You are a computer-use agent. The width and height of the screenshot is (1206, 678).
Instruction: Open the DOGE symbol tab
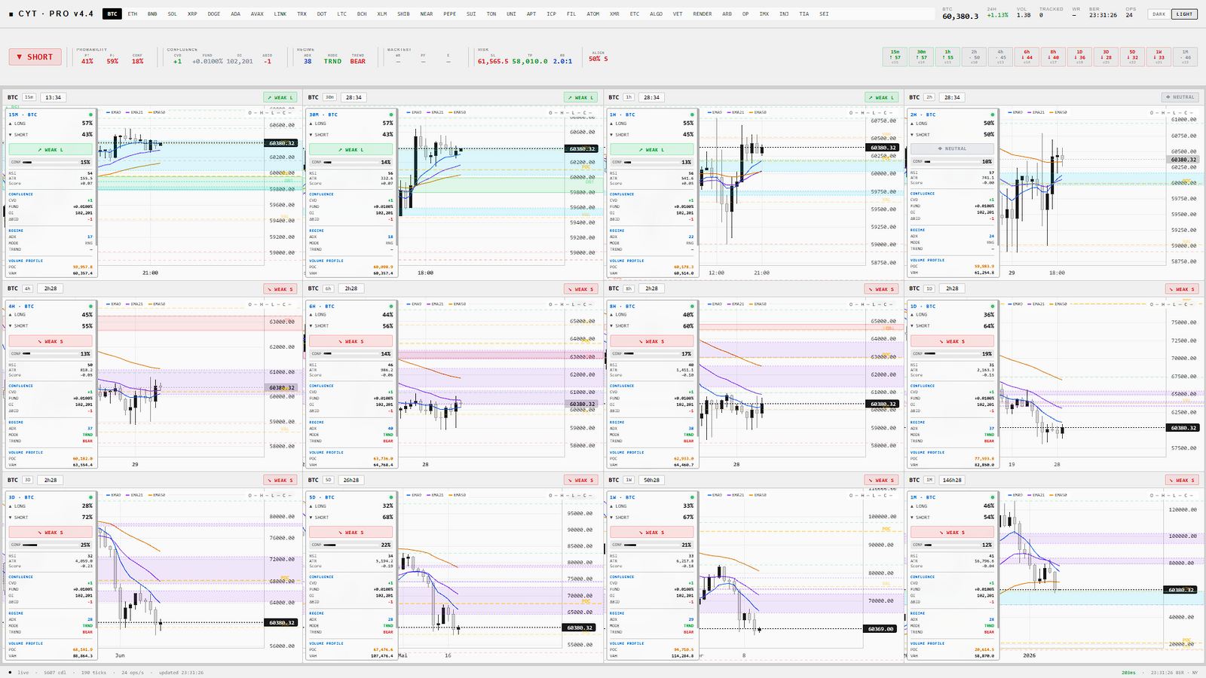214,14
